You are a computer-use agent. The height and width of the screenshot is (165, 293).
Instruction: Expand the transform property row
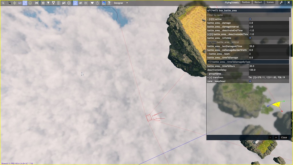click(x=208, y=77)
